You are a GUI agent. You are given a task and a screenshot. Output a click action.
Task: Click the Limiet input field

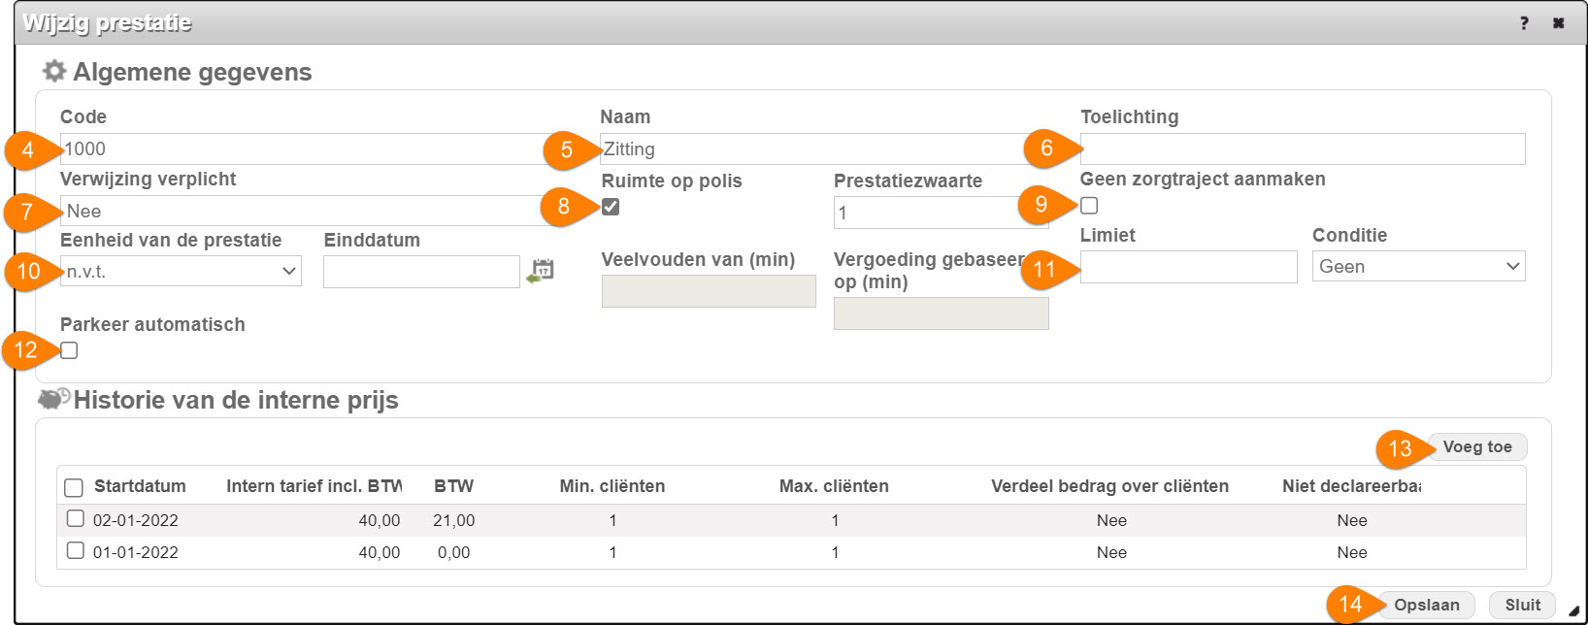1188,267
